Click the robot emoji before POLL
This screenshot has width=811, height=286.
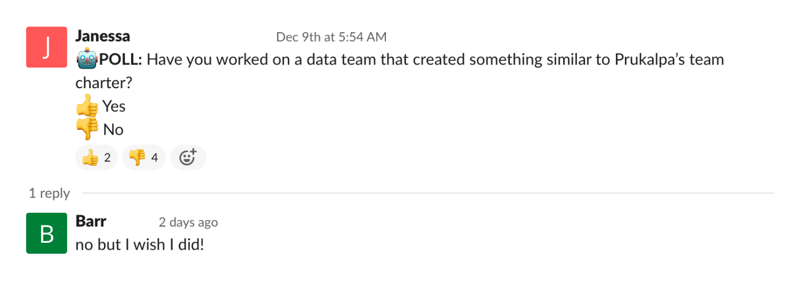(87, 60)
